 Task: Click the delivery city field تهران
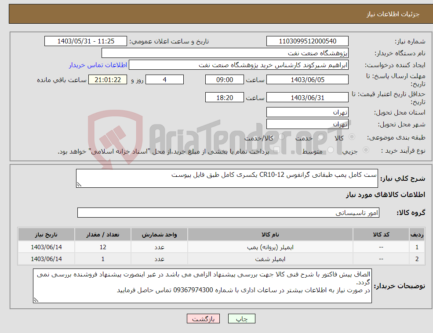[x=307, y=124]
